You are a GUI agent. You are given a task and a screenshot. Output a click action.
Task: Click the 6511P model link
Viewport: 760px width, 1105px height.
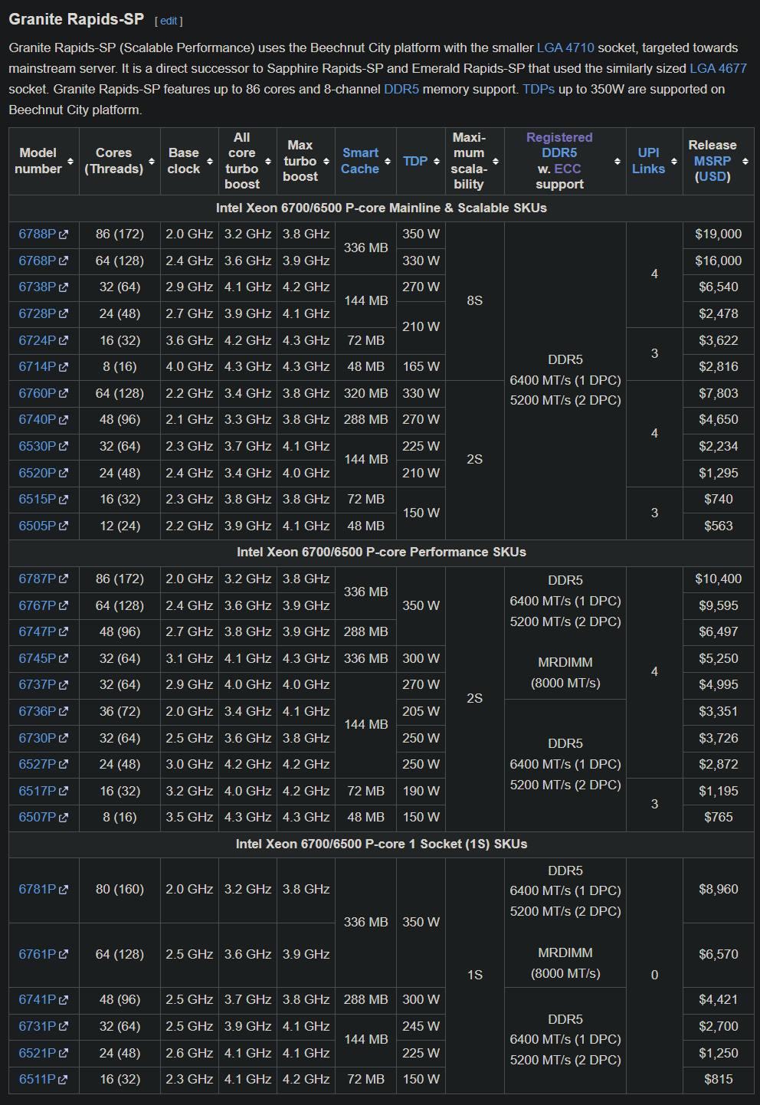click(38, 1079)
